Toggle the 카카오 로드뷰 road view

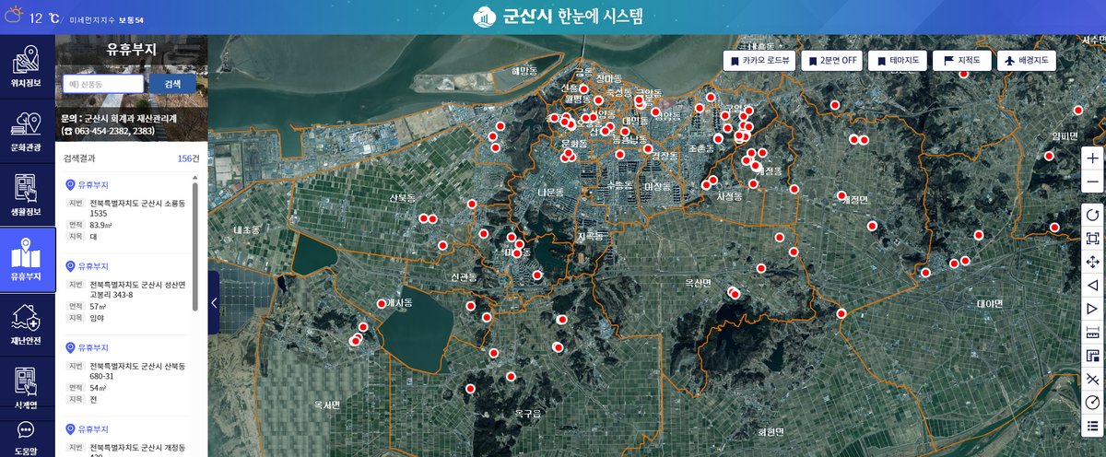tap(759, 61)
